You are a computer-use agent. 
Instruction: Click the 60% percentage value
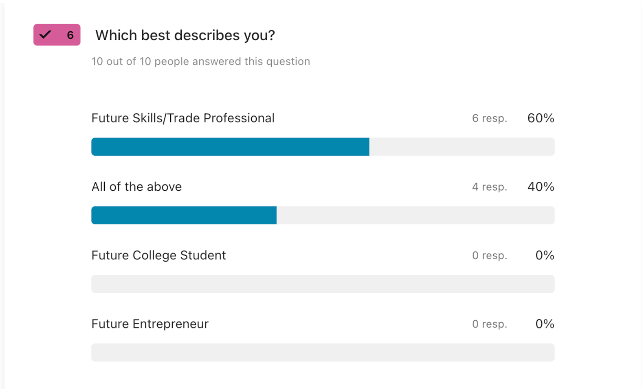click(541, 118)
